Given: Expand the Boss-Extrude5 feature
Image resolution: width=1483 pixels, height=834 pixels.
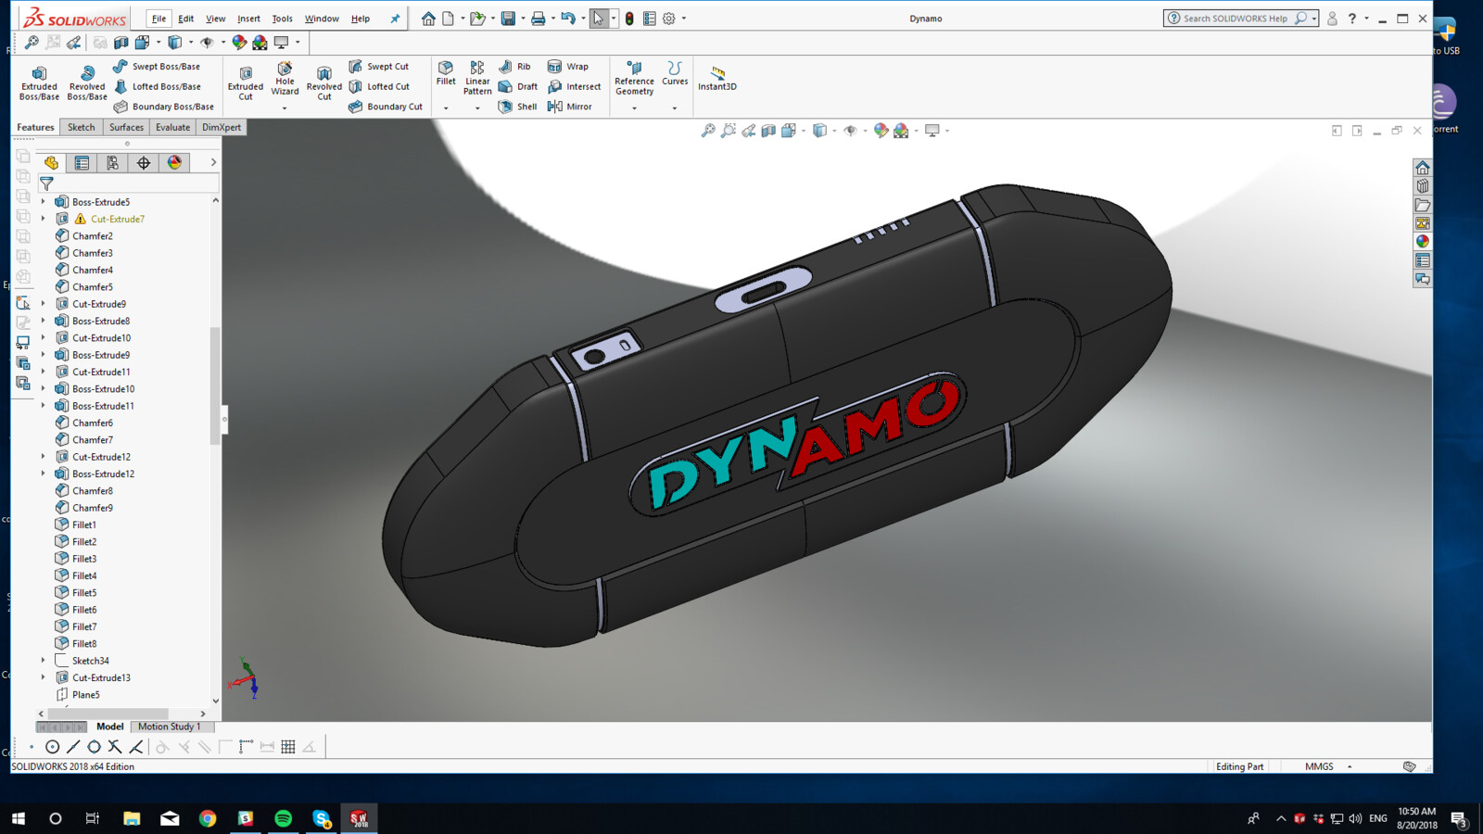Looking at the screenshot, I should tap(43, 202).
